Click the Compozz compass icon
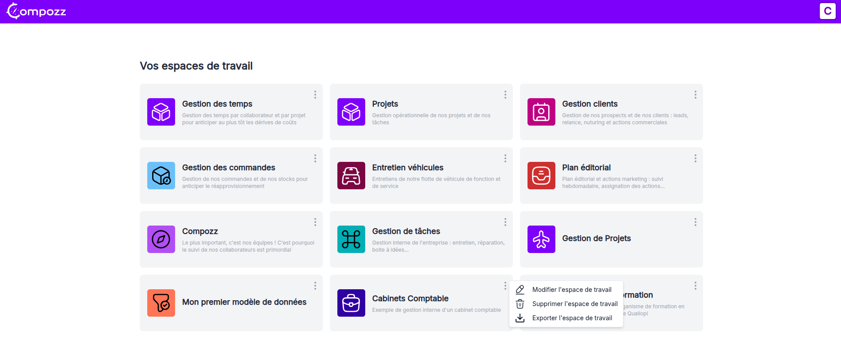 (161, 239)
